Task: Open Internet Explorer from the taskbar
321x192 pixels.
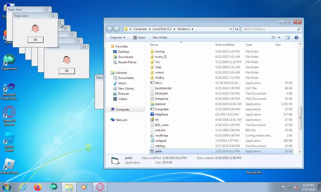Action: pos(23,187)
